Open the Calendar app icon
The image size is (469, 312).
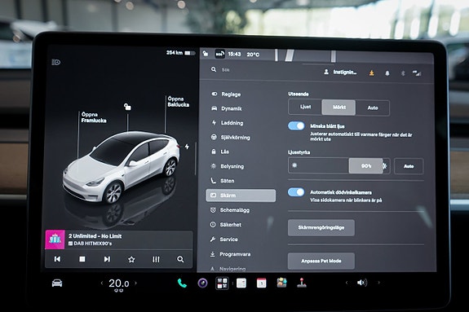click(262, 283)
